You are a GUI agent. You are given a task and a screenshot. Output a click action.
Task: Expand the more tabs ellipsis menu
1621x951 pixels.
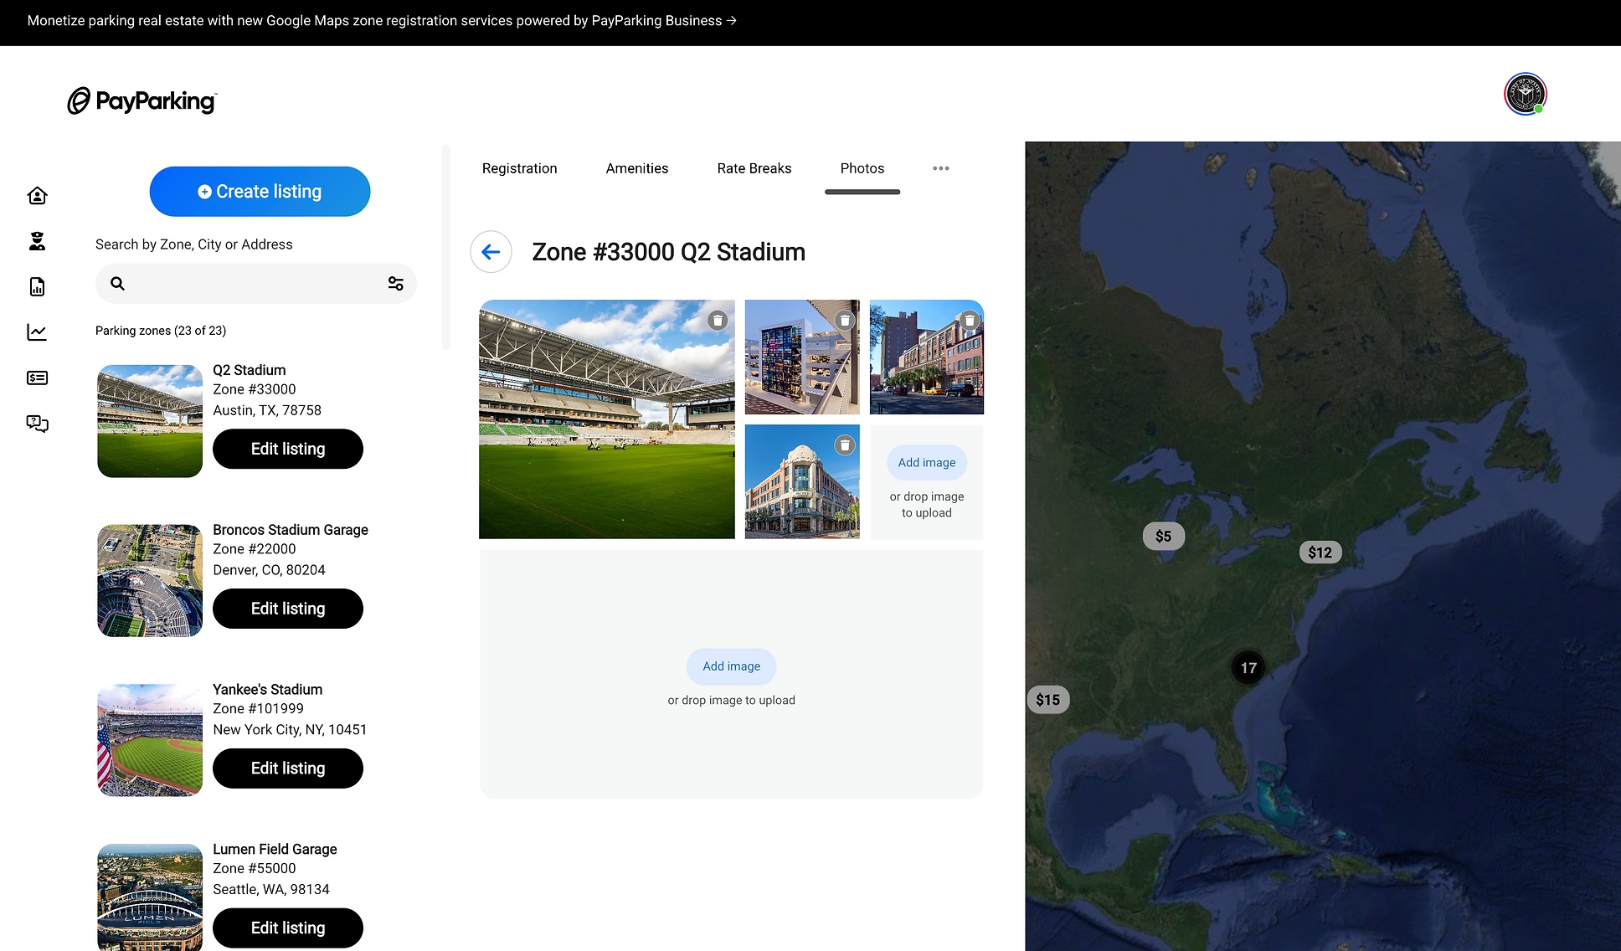click(940, 168)
